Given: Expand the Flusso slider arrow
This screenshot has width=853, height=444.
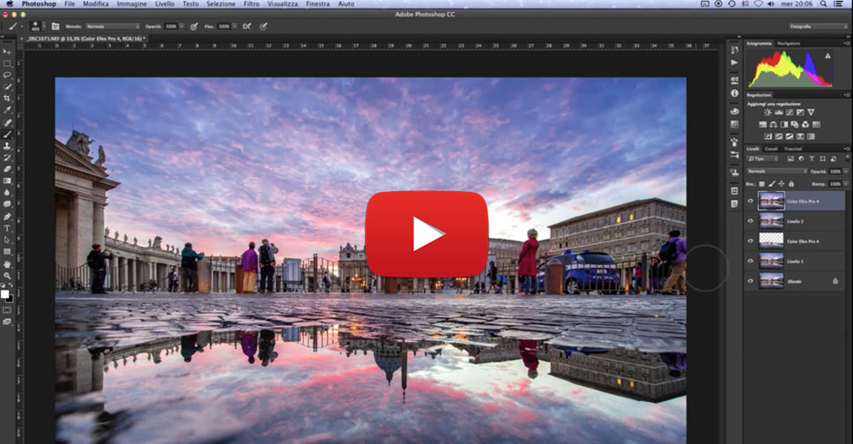Looking at the screenshot, I should pos(234,26).
